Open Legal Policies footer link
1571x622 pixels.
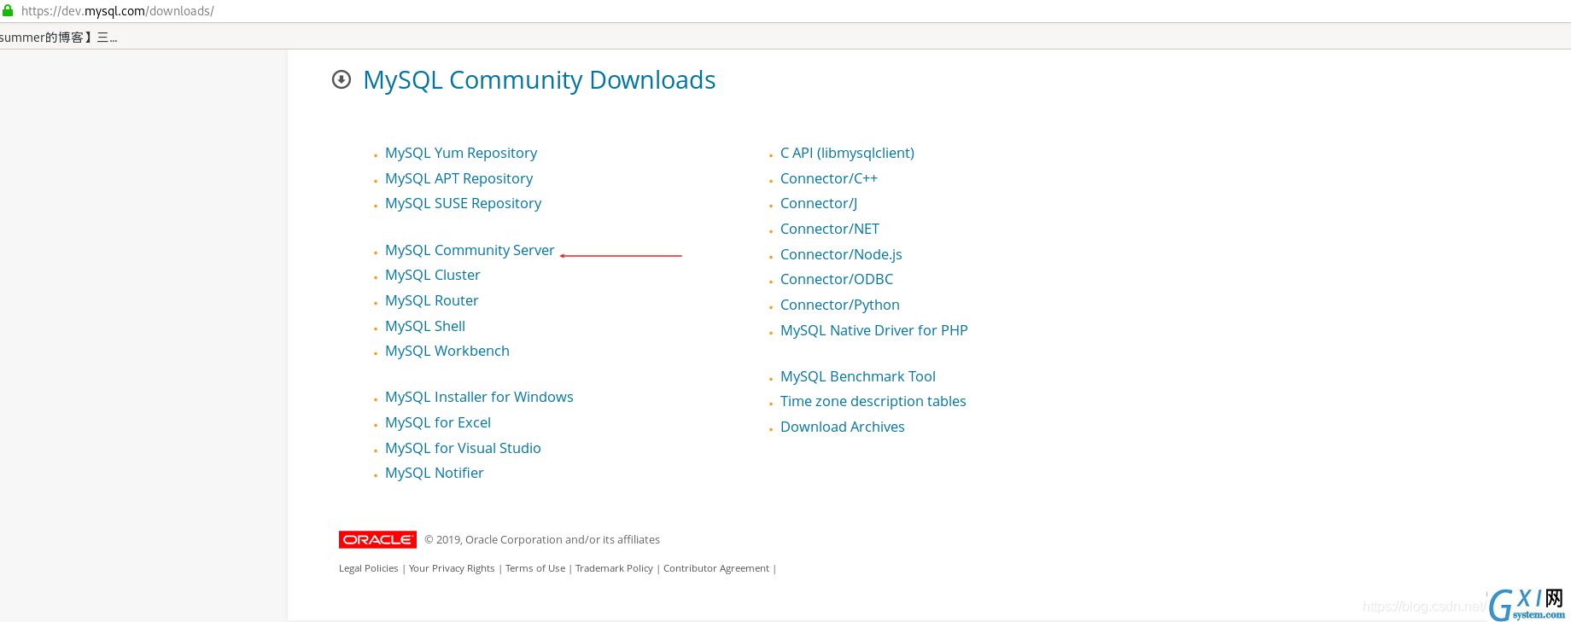[x=369, y=568]
